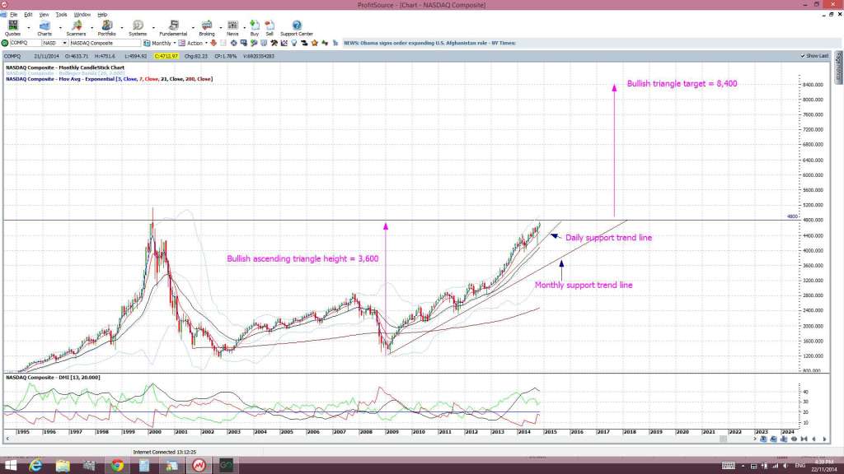
Task: Expand the Portfolio dropdown arrow
Action: pos(122,27)
